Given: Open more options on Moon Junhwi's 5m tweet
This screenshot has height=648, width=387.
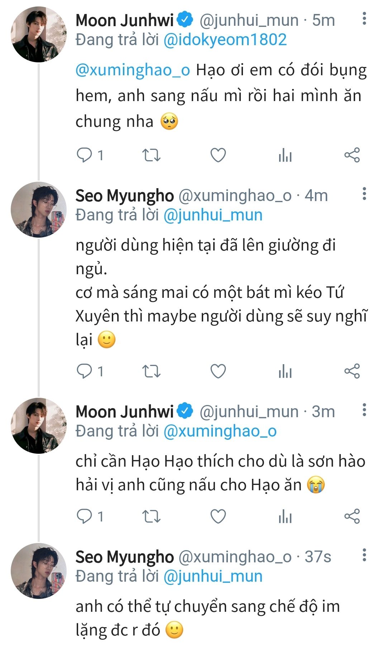Looking at the screenshot, I should tap(364, 19).
